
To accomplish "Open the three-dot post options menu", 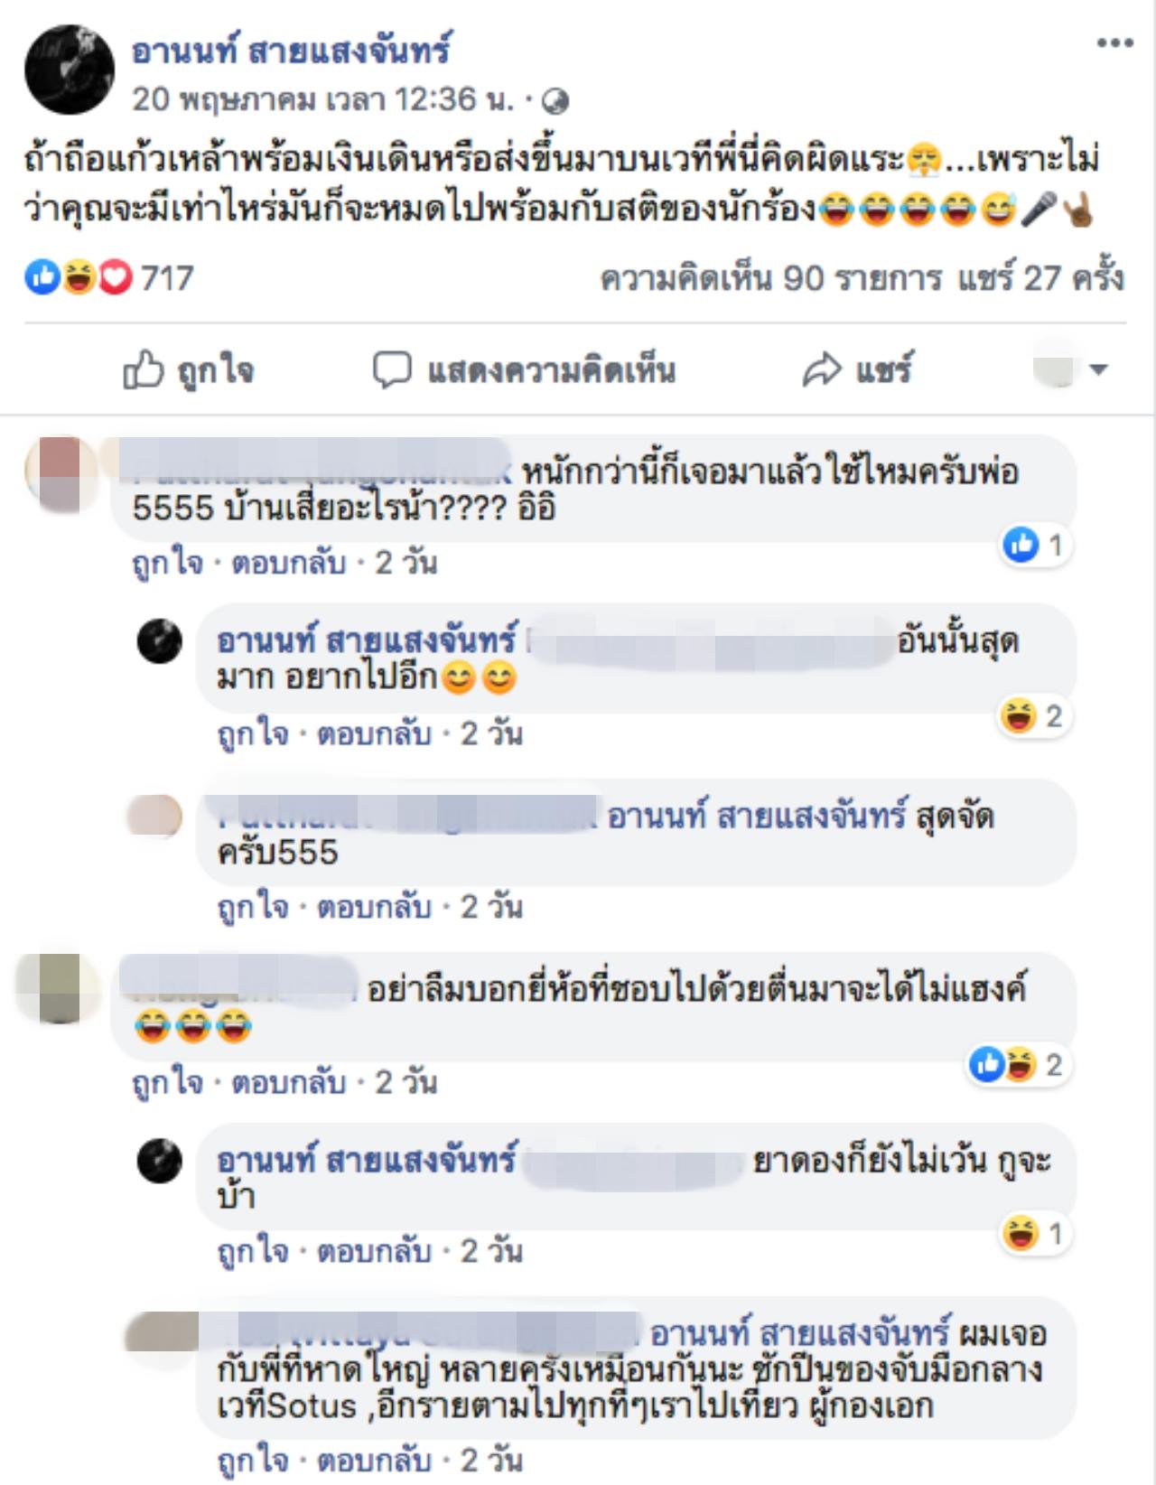I will click(1114, 43).
